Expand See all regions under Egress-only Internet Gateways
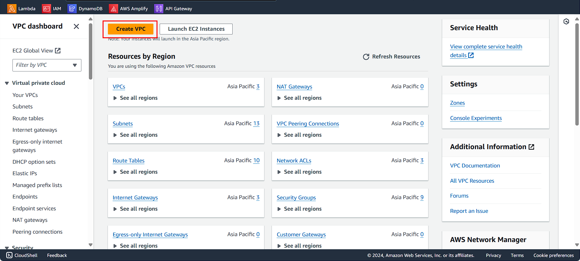Image resolution: width=580 pixels, height=261 pixels. (135, 246)
